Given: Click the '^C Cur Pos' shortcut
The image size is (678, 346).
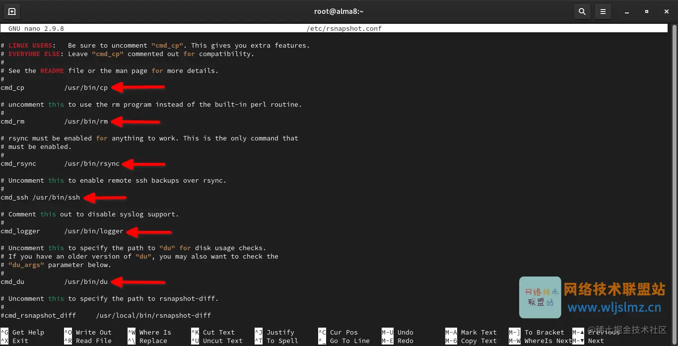Looking at the screenshot, I should pos(338,332).
